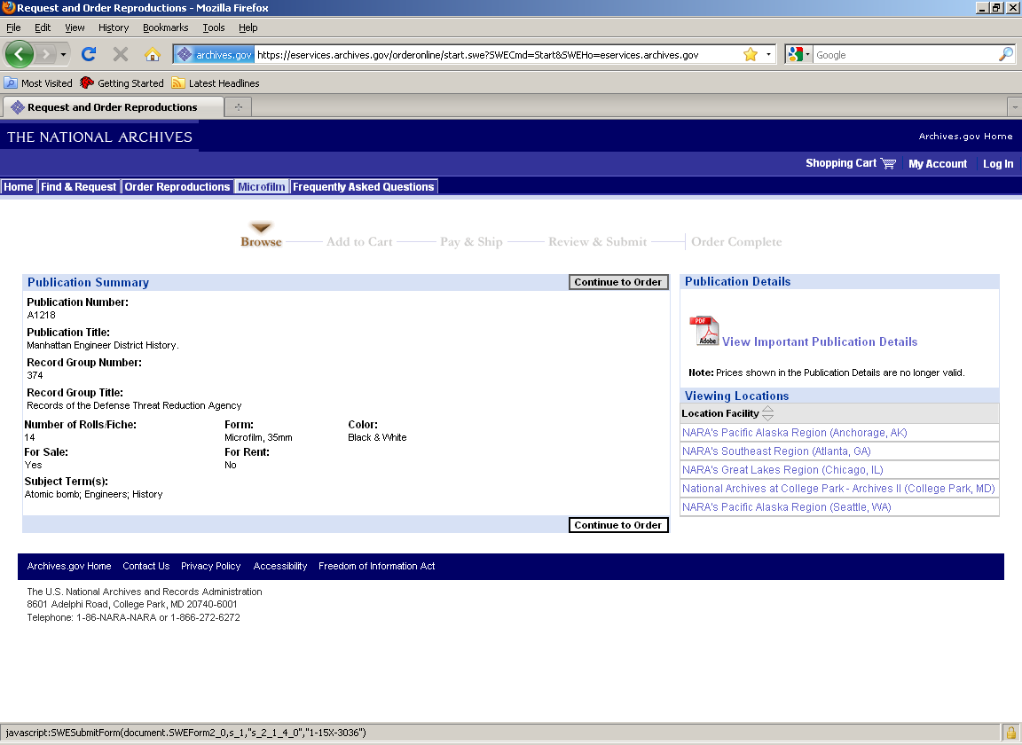Open NARA's Southeast Region (Atlanta, GA)
1022x745 pixels.
click(x=775, y=451)
